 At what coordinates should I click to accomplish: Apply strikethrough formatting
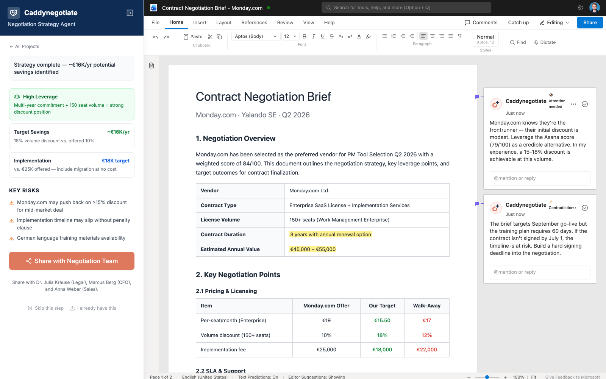pos(332,36)
